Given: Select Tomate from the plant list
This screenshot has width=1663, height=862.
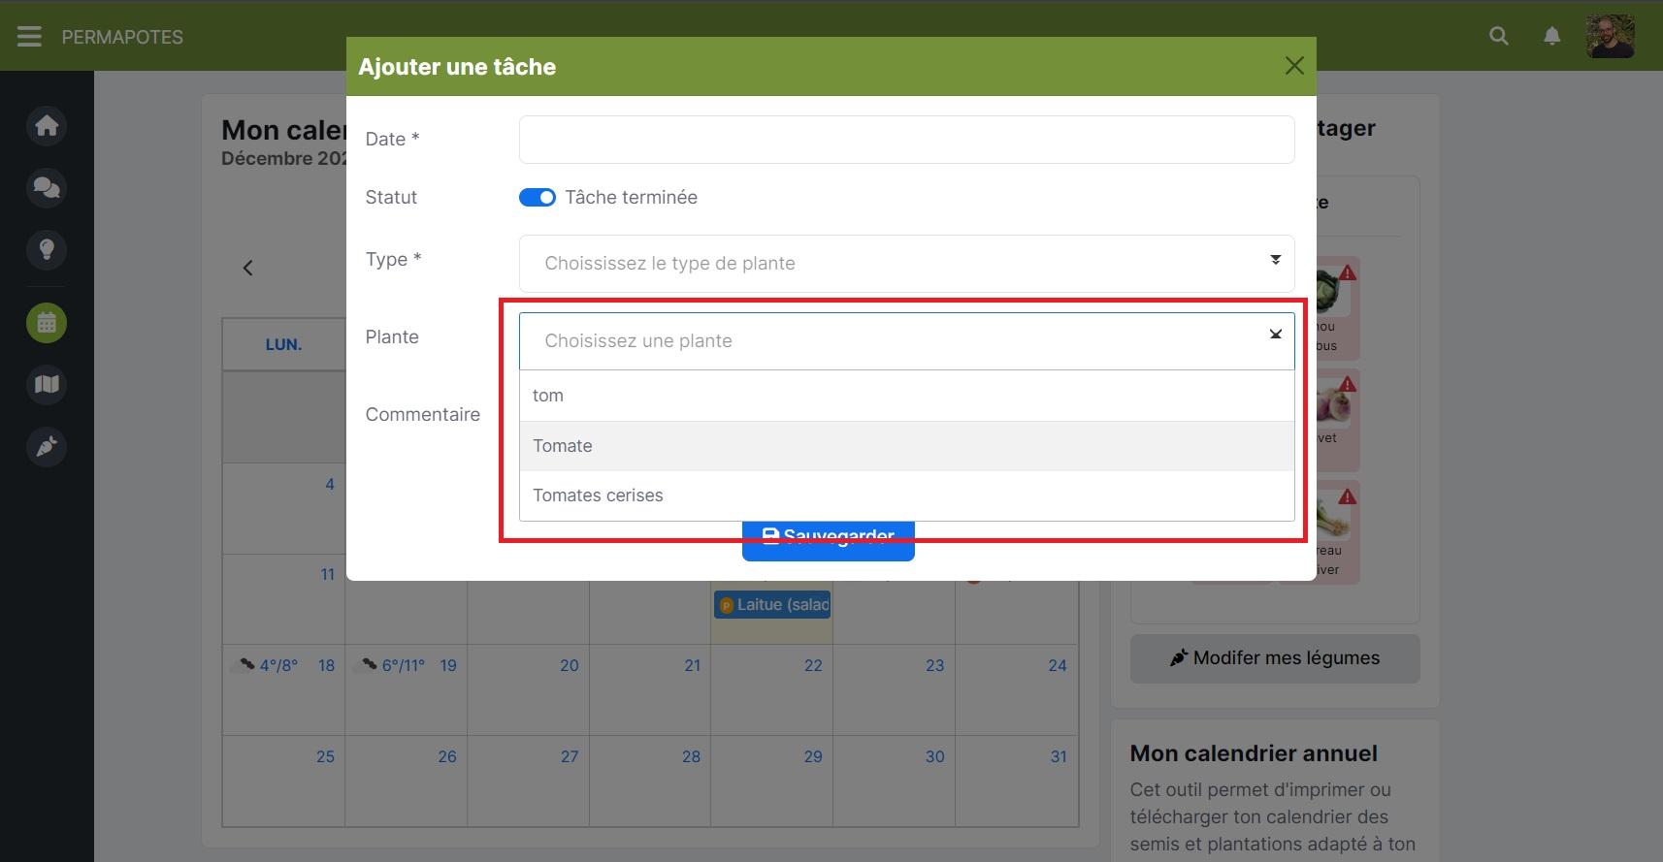Looking at the screenshot, I should pyautogui.click(x=906, y=446).
